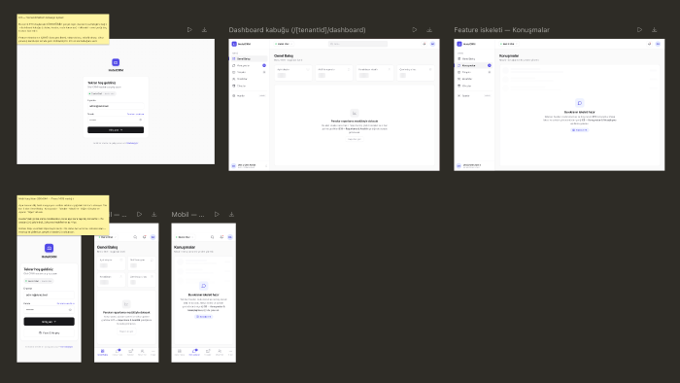This screenshot has height=383, width=680.
Task: Download the mobile Konuşmalar frame
Action: pyautogui.click(x=231, y=214)
